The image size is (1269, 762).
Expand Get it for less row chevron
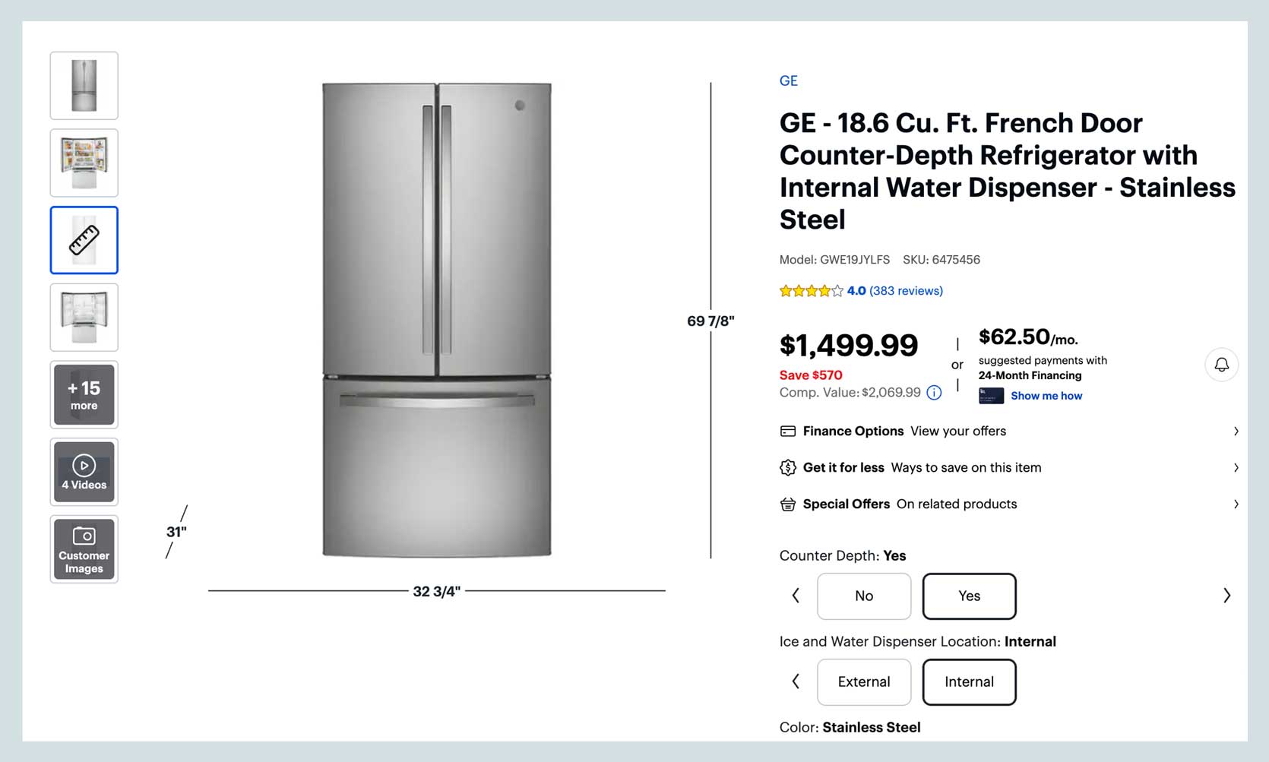point(1236,468)
